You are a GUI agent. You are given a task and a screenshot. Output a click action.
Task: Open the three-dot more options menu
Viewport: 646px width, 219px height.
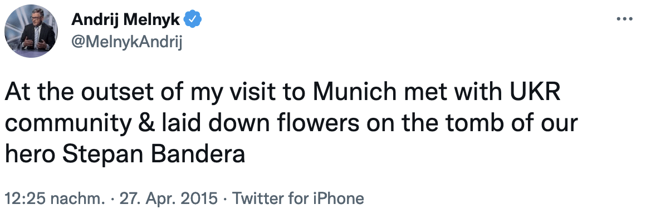coord(624,19)
